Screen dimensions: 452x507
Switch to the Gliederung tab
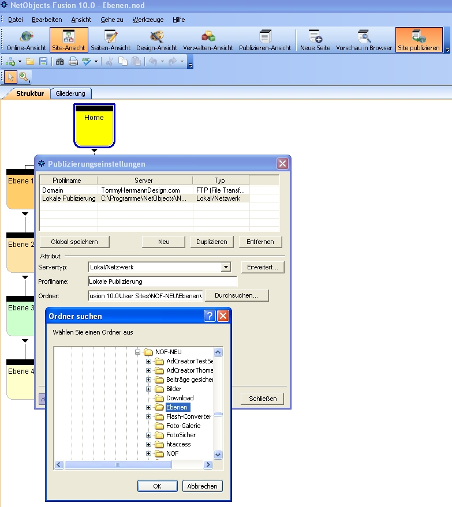pyautogui.click(x=70, y=93)
